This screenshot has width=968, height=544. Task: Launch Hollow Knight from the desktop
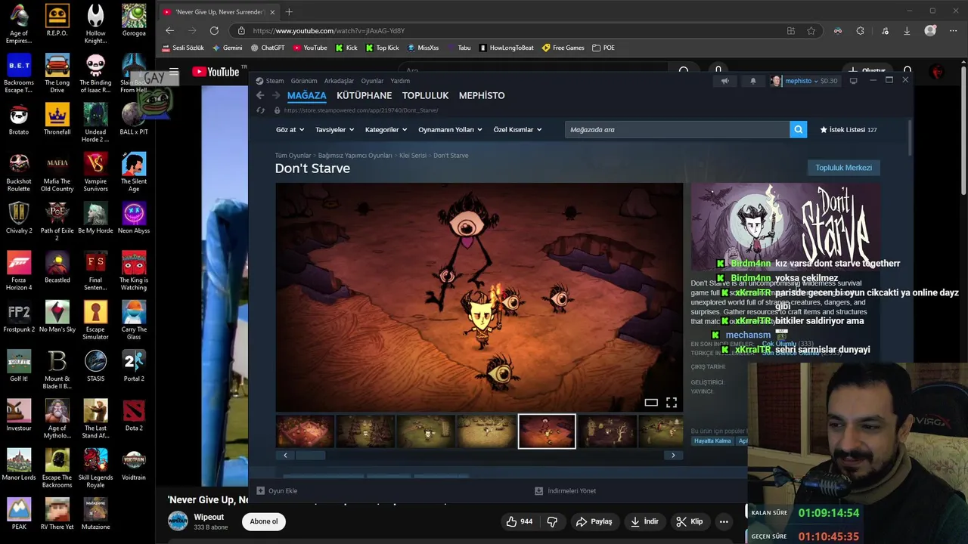(x=95, y=23)
